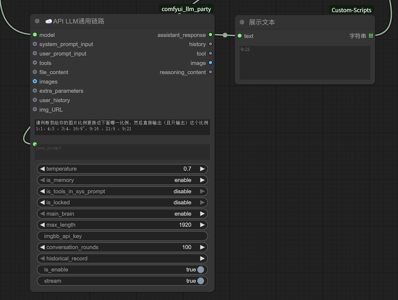The width and height of the screenshot is (398, 300).
Task: Collapse the API LLM通用链路 node via its dot
Action: (37, 21)
